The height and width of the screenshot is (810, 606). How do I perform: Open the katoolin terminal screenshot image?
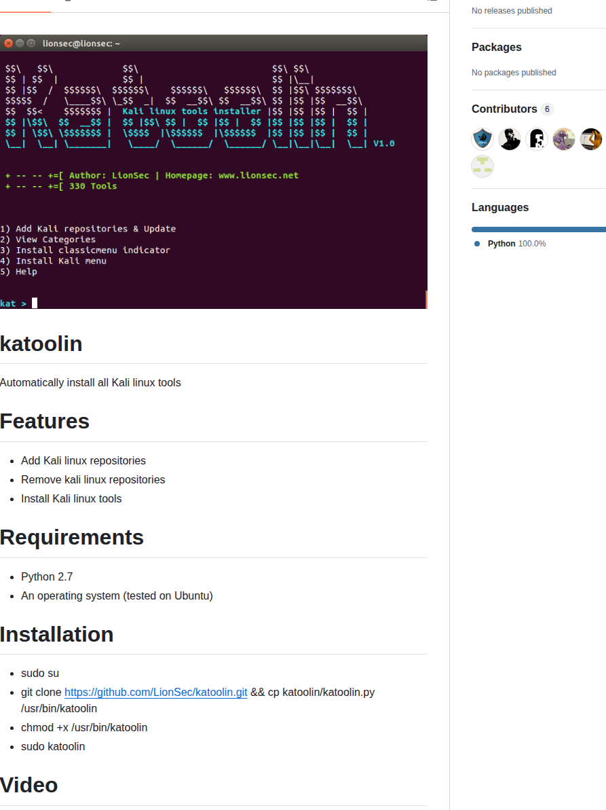tap(214, 172)
